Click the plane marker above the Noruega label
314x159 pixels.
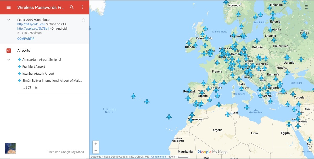226,2
